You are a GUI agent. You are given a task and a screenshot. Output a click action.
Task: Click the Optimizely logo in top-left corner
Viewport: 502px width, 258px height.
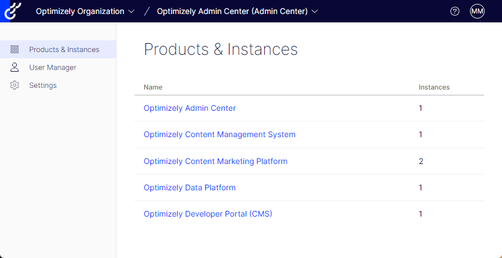[x=11, y=11]
